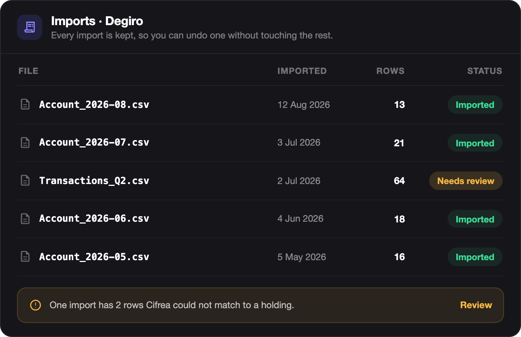Click file icon beside Account_2026-08.csv
521x337 pixels.
25,105
